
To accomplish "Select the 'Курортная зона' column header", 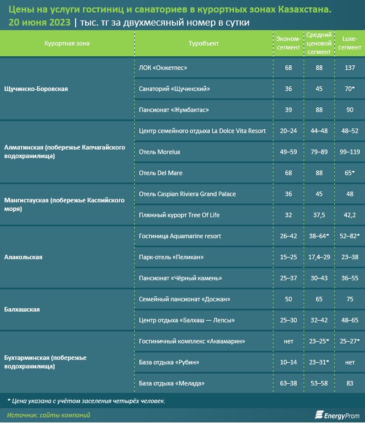I will 67,43.
